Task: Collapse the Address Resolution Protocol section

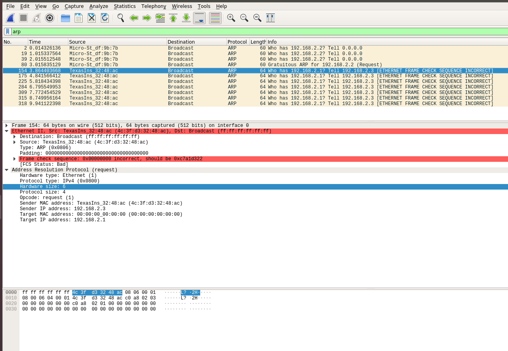Action: [x=6, y=170]
